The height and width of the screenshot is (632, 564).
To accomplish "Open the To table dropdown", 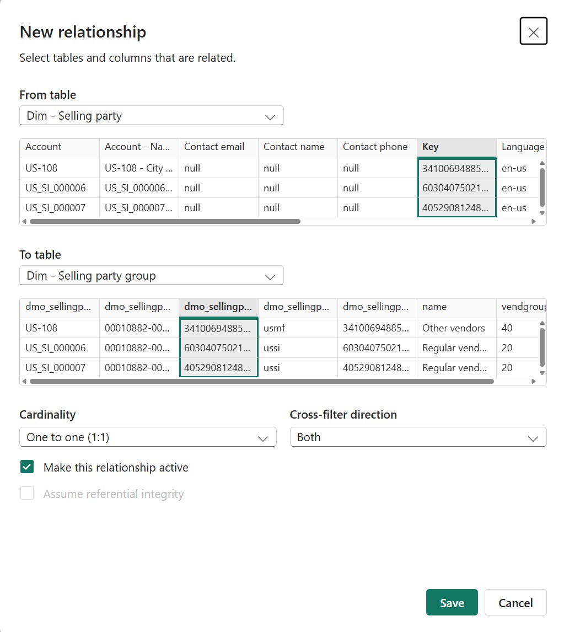I will coord(152,276).
